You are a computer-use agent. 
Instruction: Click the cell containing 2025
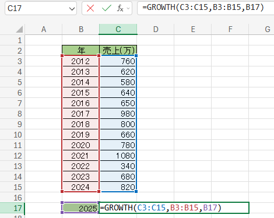80,208
